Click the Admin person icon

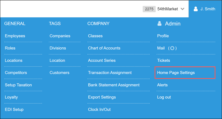159,24
